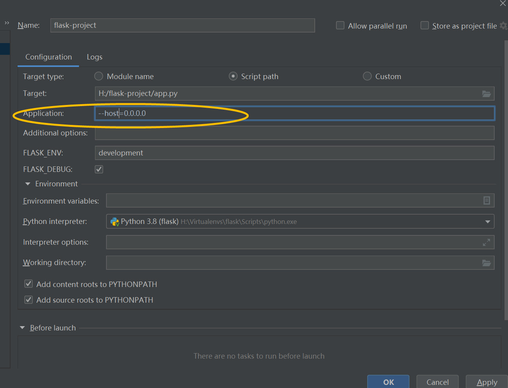Browse for Target script folder icon
508x388 pixels.
coord(486,94)
